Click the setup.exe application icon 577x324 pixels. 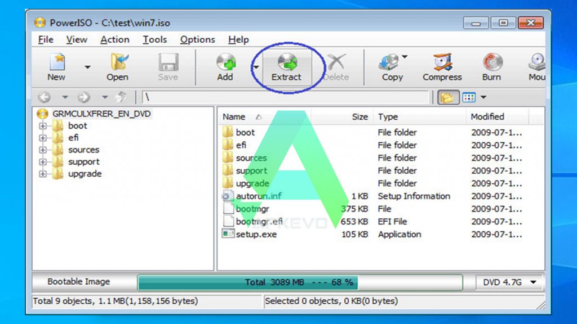(x=228, y=233)
